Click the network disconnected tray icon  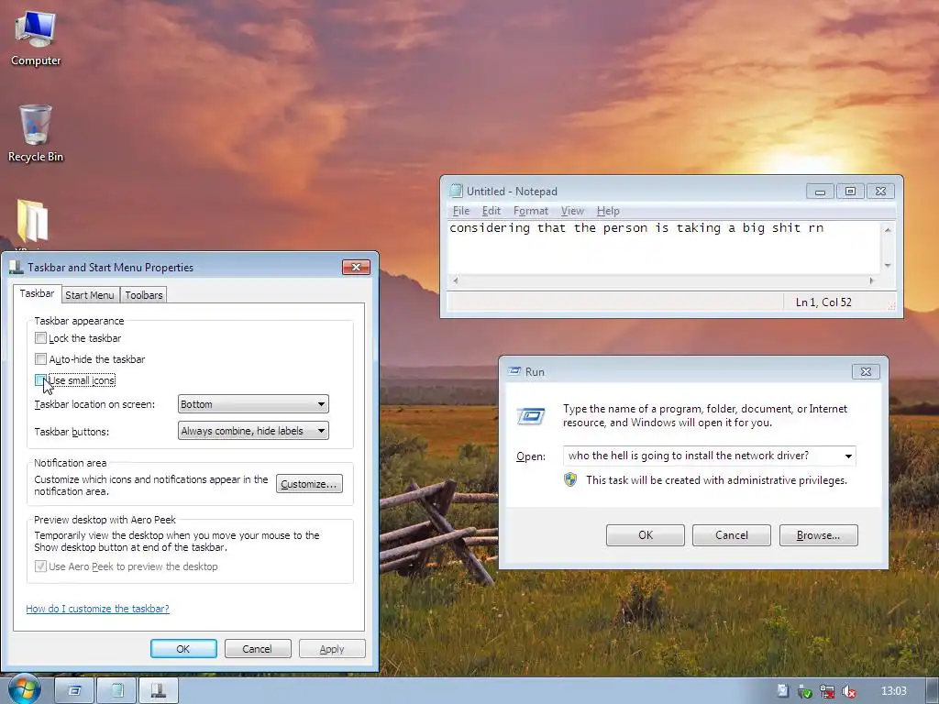coord(826,691)
